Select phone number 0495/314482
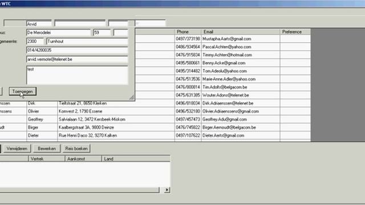The width and height of the screenshot is (365, 205). (x=188, y=71)
